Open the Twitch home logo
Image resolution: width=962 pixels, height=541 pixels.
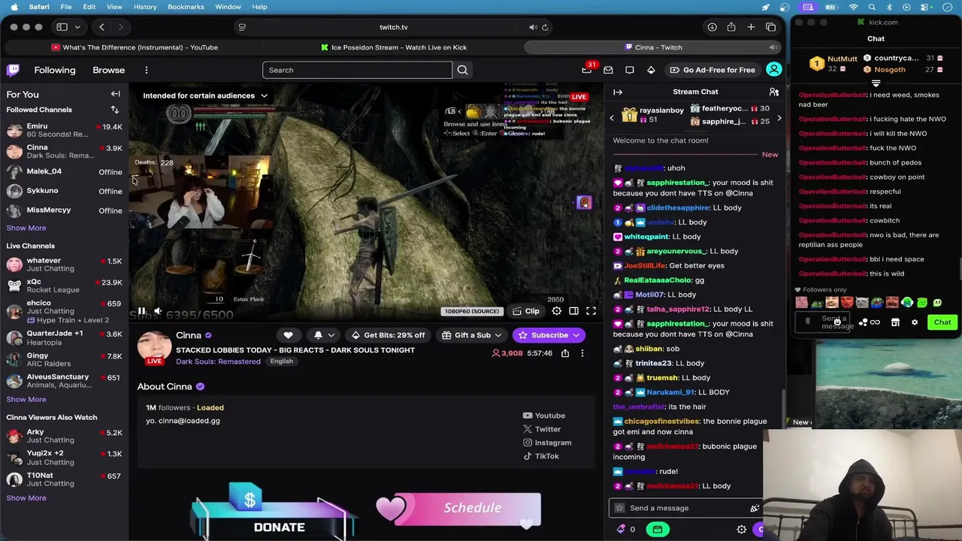tap(14, 70)
